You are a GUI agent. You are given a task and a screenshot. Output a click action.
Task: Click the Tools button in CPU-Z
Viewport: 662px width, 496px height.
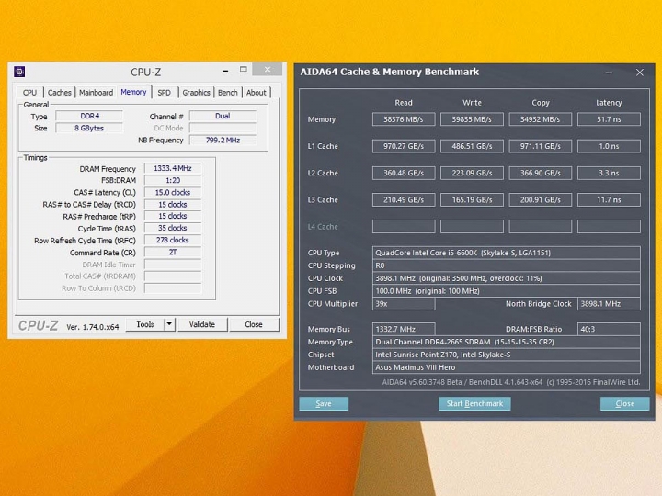pos(145,324)
